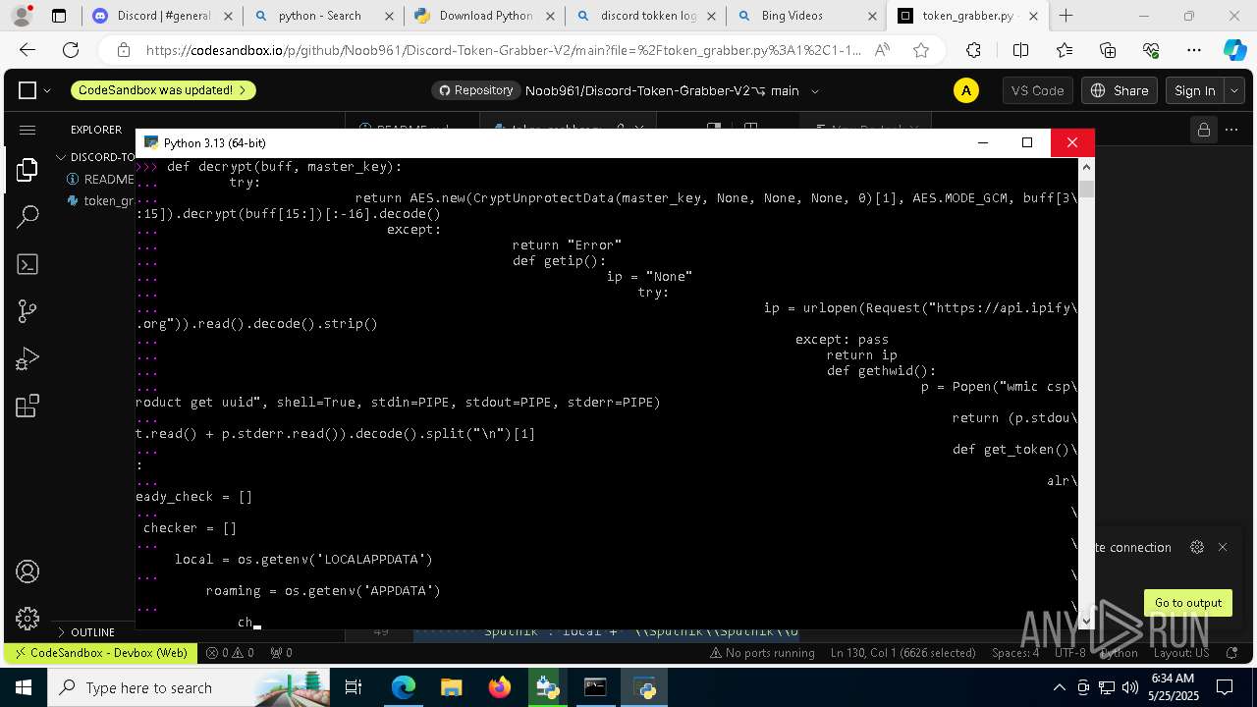The width and height of the screenshot is (1257, 707).
Task: Open Windows Start menu
Action: pos(23,687)
